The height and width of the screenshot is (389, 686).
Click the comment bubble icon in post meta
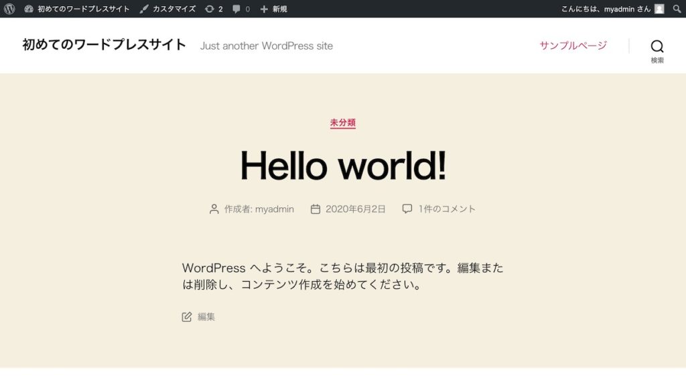[407, 209]
